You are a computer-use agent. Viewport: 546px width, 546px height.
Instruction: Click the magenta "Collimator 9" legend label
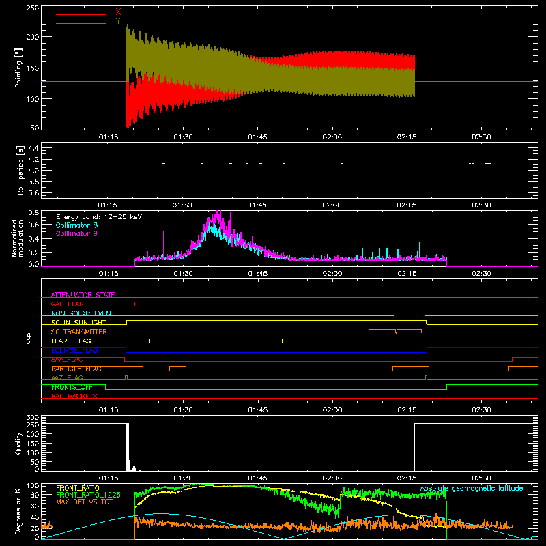pyautogui.click(x=76, y=233)
